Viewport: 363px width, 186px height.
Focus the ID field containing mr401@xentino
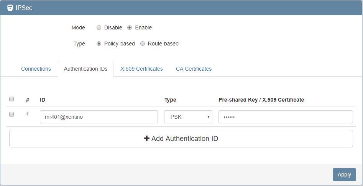99,117
